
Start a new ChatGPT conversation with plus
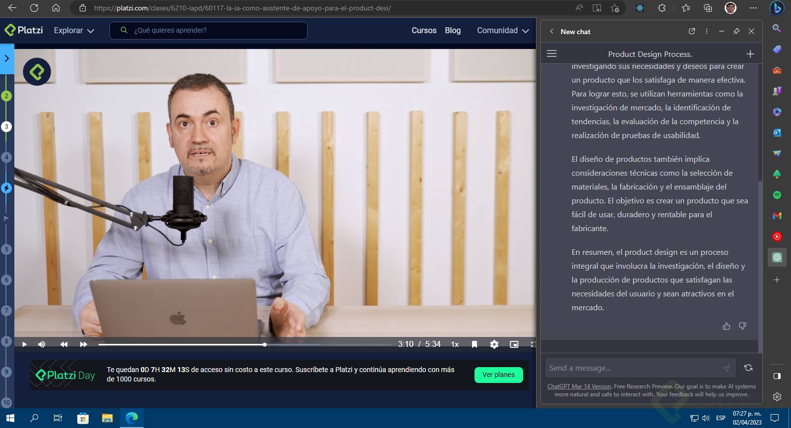click(750, 53)
